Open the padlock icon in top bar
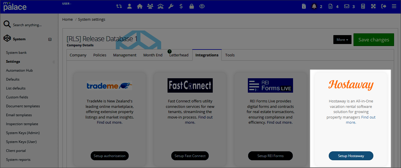The image size is (401, 168). tap(191, 6)
